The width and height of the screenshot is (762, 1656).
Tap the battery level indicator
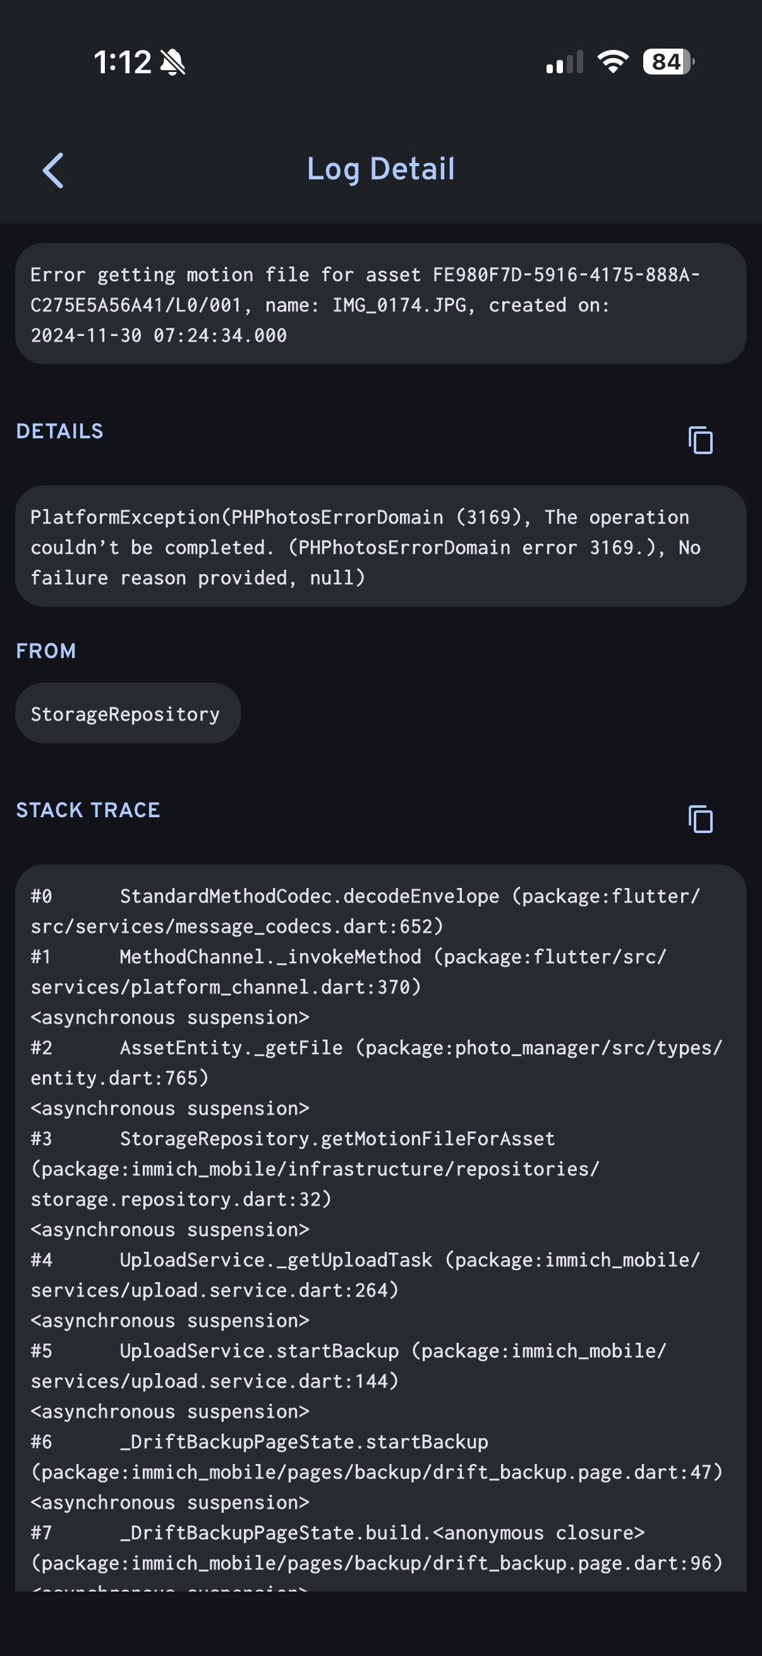pyautogui.click(x=668, y=62)
